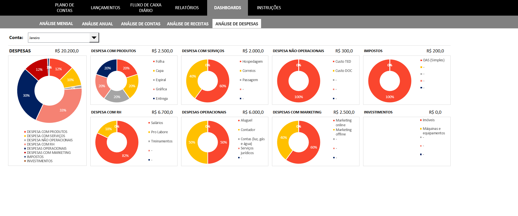Click the red Salários legend swatch
This screenshot has width=518, height=216.
[149, 123]
